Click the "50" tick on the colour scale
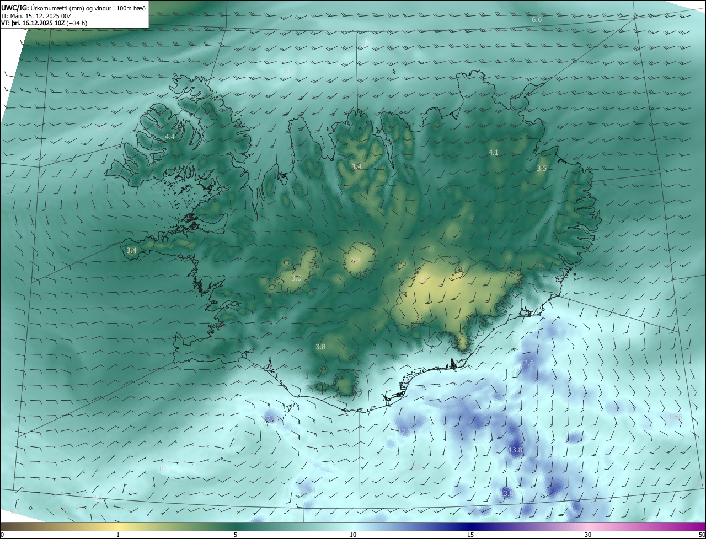Viewport: 706px width, 539px height. [702, 535]
